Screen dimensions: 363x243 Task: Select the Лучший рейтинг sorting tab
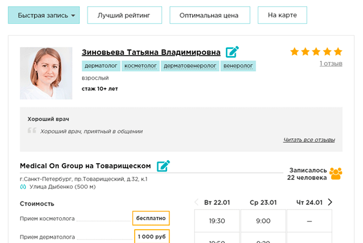(x=124, y=15)
